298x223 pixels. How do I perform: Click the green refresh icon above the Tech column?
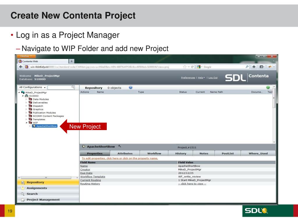coord(268,87)
